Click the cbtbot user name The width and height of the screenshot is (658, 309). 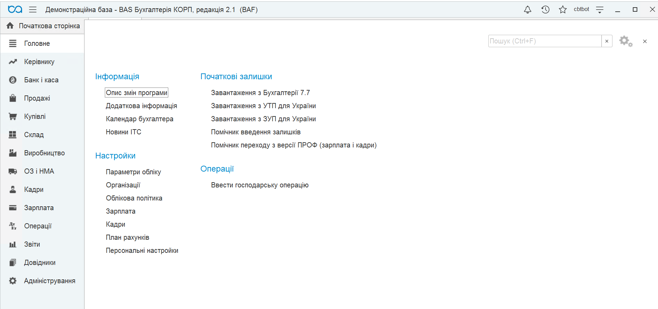tap(581, 9)
